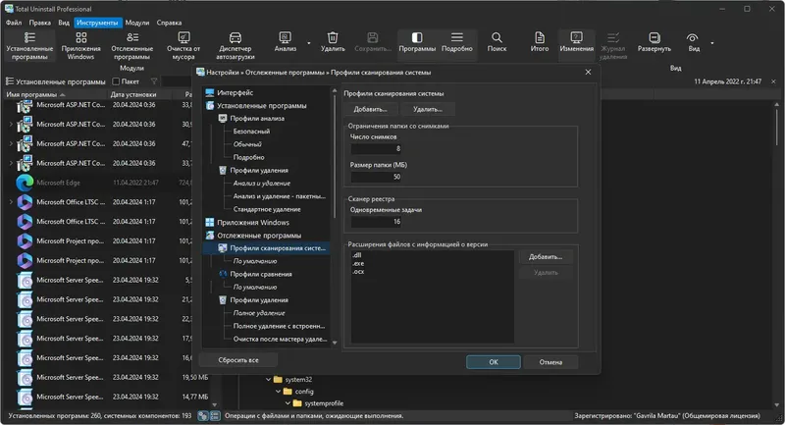This screenshot has width=785, height=425.
Task: Show Changes (Изменения) view
Action: click(577, 42)
